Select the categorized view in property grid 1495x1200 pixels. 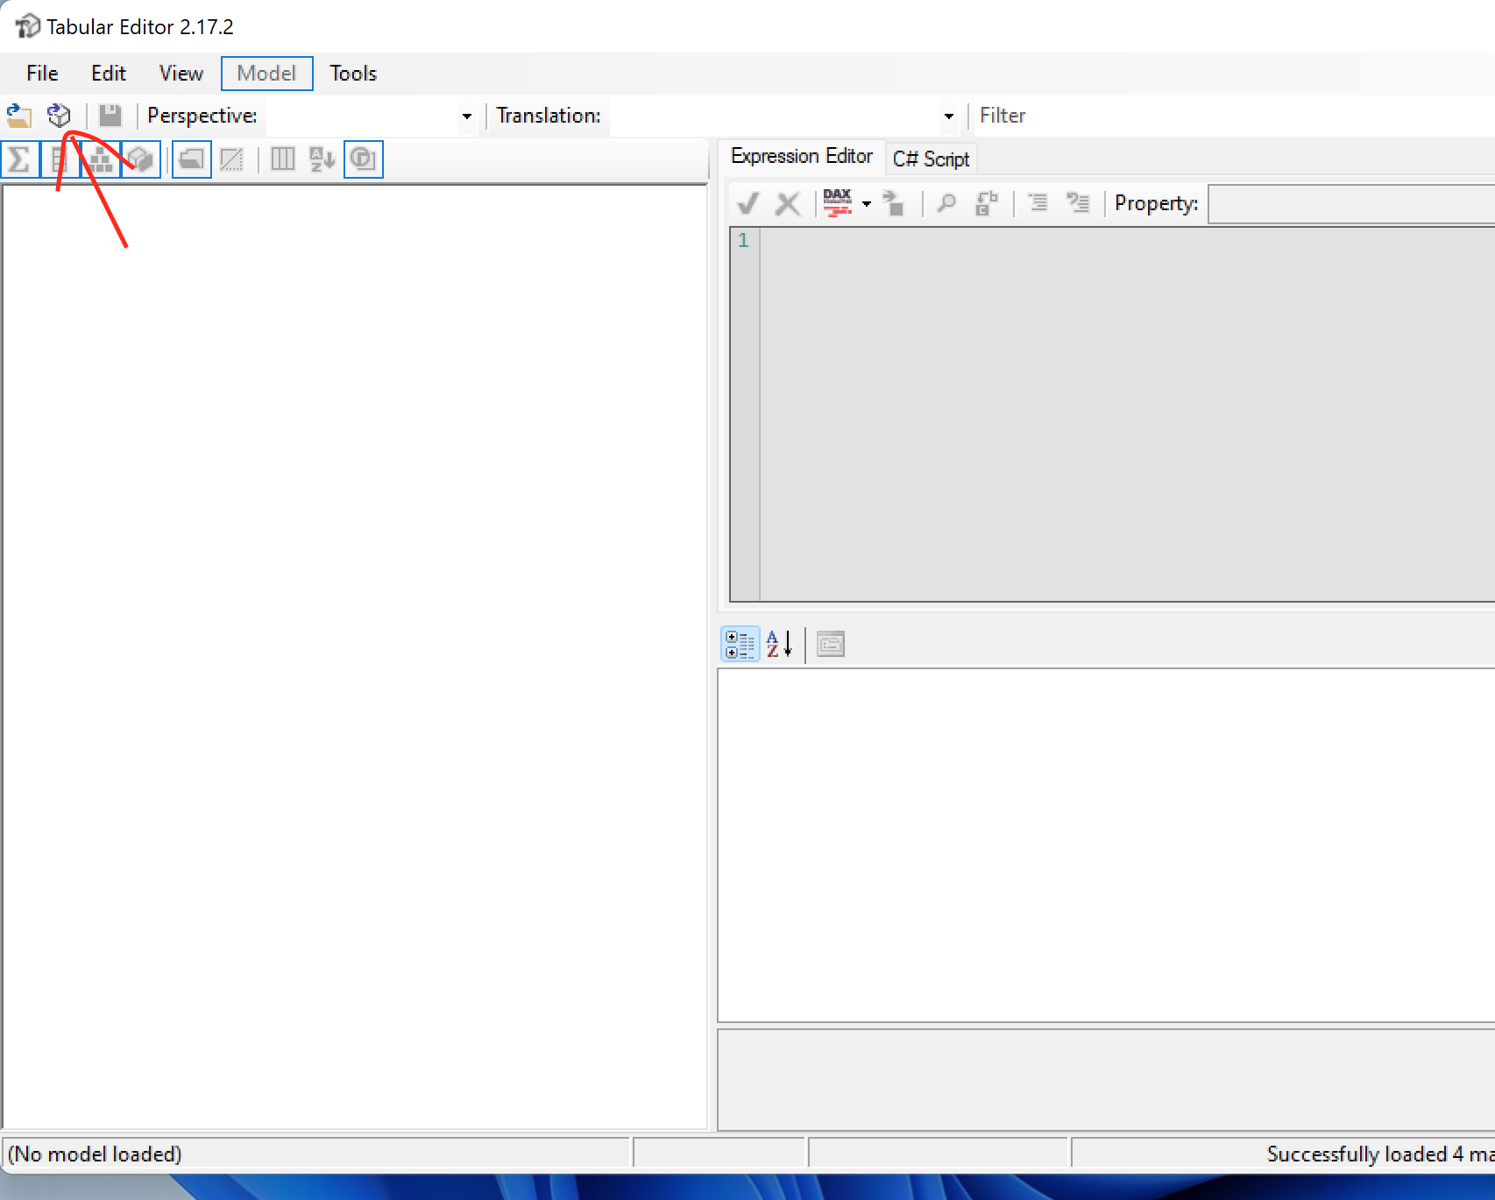tap(740, 645)
